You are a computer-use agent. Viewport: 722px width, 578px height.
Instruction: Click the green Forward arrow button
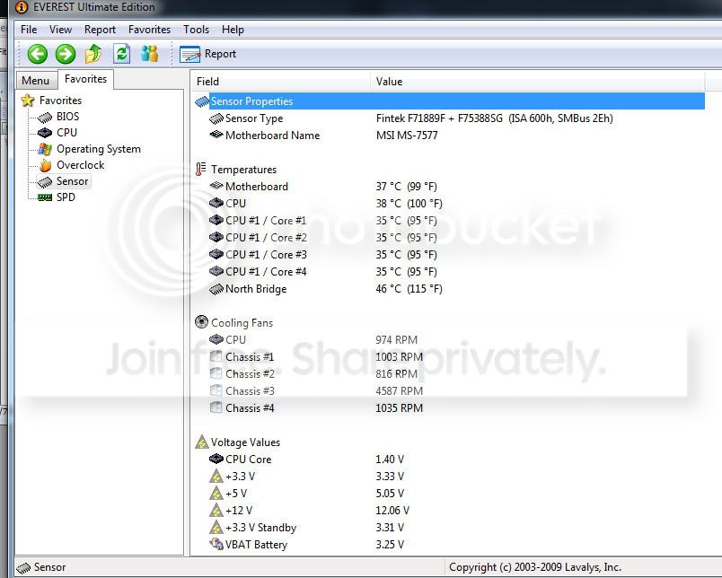point(66,54)
